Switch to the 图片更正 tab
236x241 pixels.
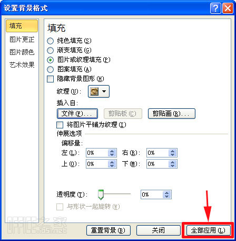click(x=22, y=39)
